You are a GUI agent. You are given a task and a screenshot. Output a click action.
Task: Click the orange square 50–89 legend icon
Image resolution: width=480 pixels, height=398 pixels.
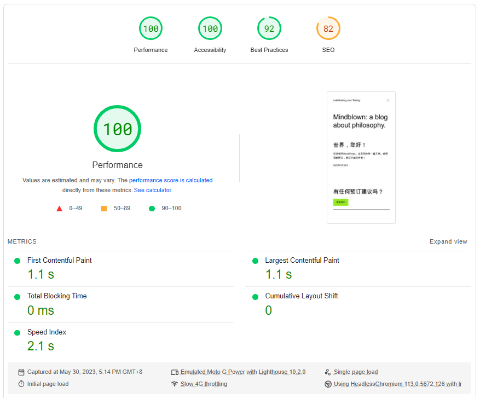pyautogui.click(x=104, y=209)
